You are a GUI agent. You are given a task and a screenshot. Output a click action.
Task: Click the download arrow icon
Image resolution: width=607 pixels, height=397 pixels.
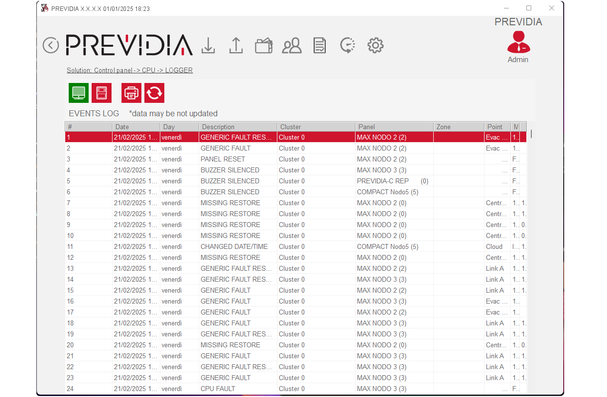pyautogui.click(x=208, y=46)
